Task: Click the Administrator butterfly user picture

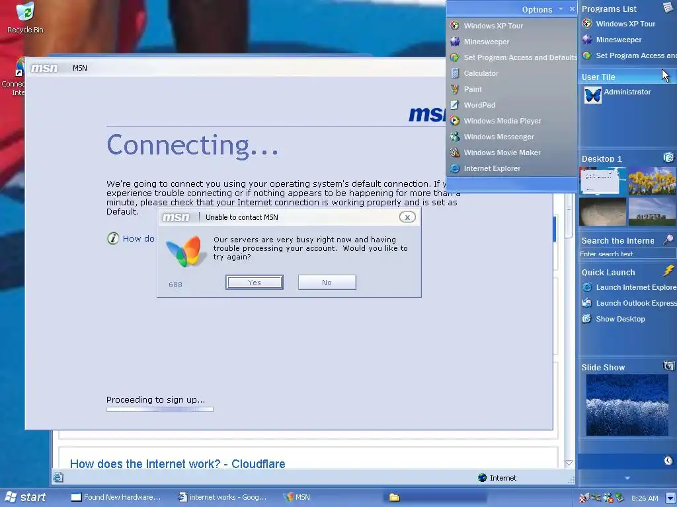Action: pos(593,95)
